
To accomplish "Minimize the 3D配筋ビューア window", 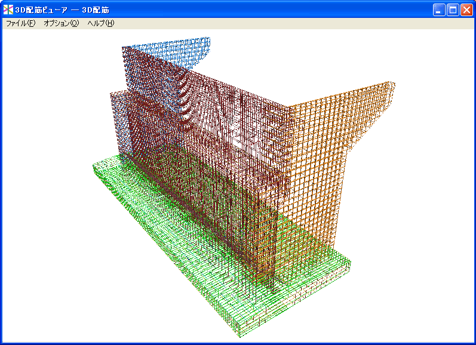I will click(439, 10).
